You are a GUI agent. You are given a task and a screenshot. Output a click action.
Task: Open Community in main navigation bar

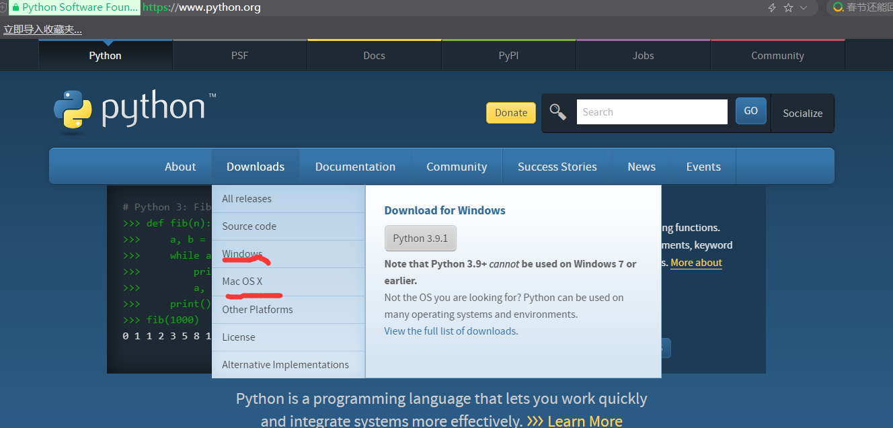457,167
